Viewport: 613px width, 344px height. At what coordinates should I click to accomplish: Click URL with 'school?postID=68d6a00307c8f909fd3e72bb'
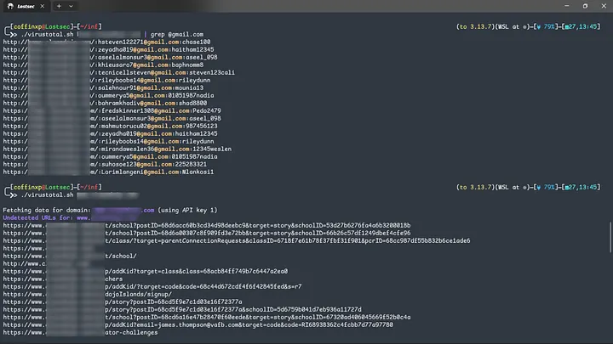pos(207,234)
